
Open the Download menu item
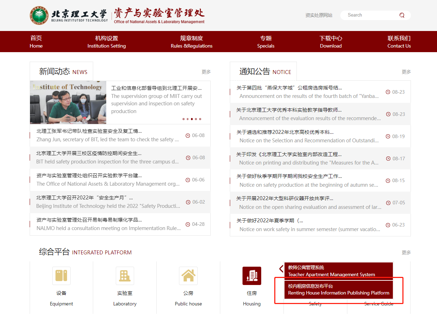331,42
